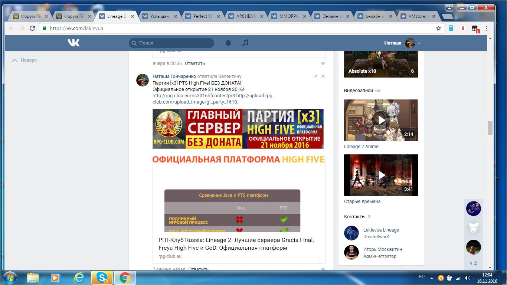Switch to the MMORPG tab
The height and width of the screenshot is (285, 507).
coord(289,16)
